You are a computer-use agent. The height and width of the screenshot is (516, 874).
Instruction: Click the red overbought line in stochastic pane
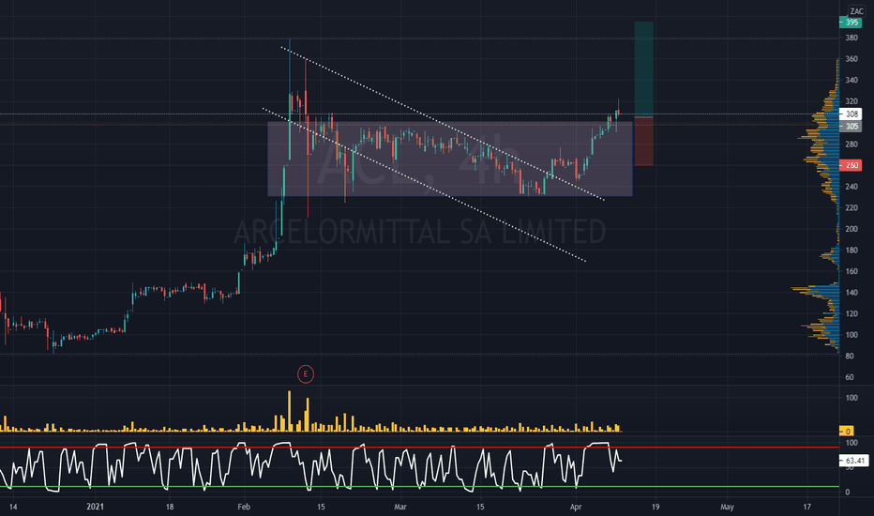point(419,447)
